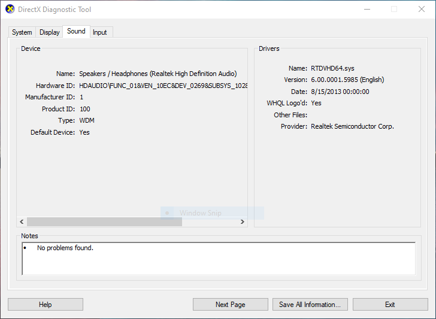Click the left arrow of Device scrollbar
Screen dimensions: 436x319
[x=22, y=221]
